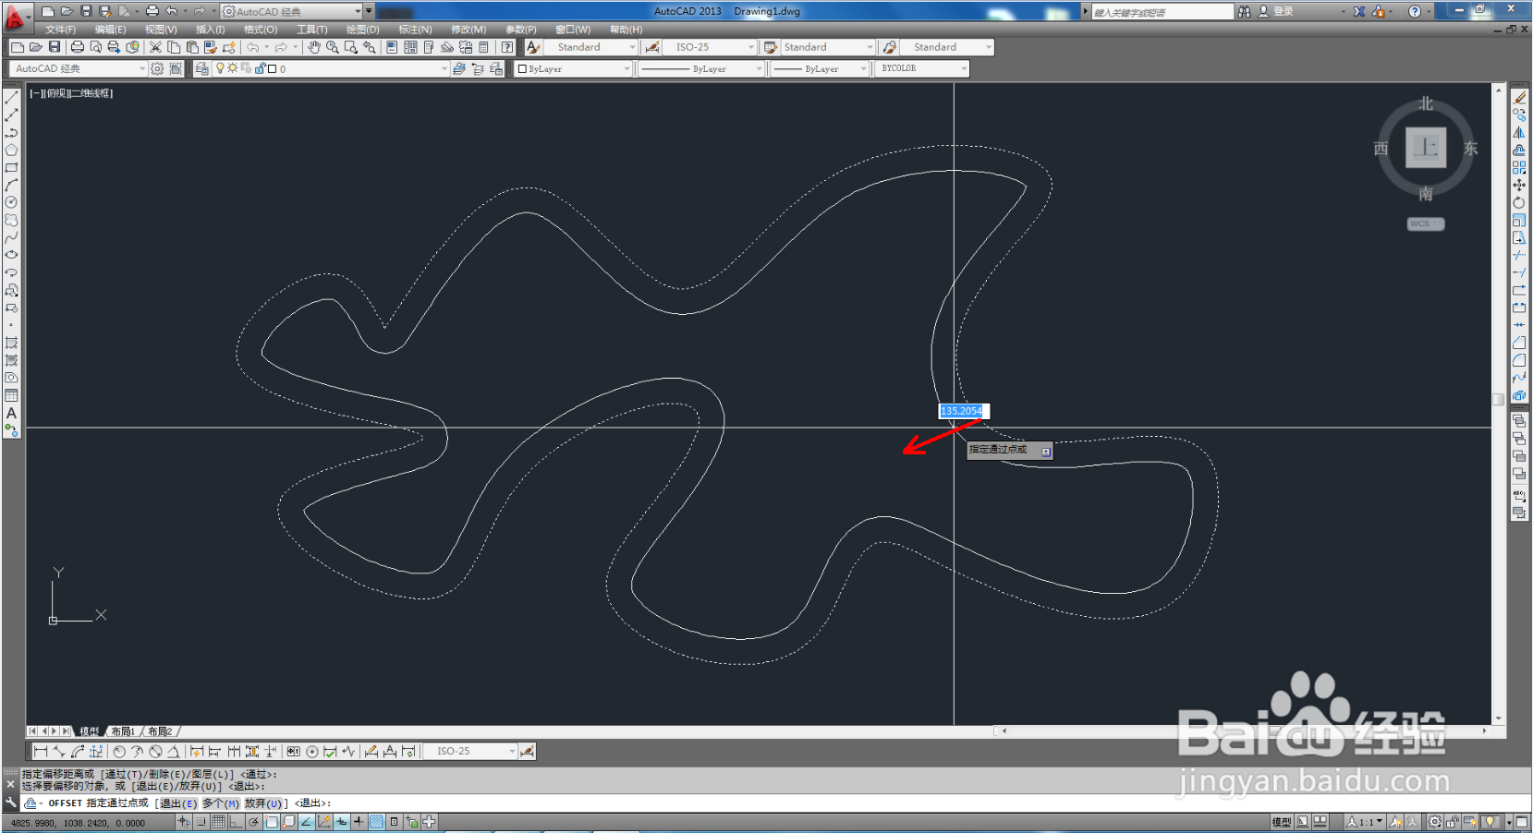This screenshot has width=1533, height=833.
Task: Click 登录 to sign in
Action: coord(1284,11)
